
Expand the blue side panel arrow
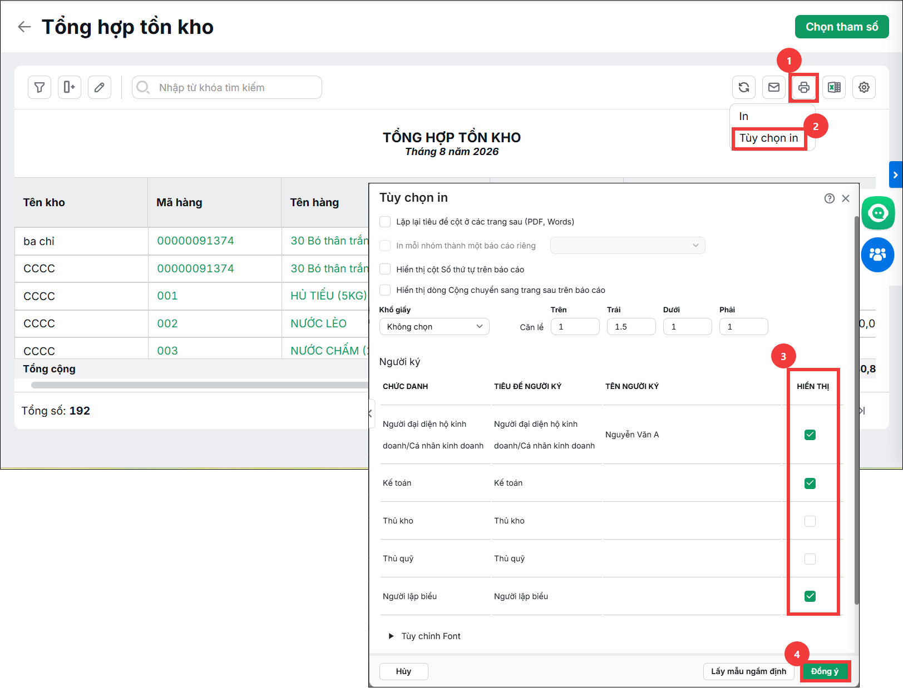[896, 175]
